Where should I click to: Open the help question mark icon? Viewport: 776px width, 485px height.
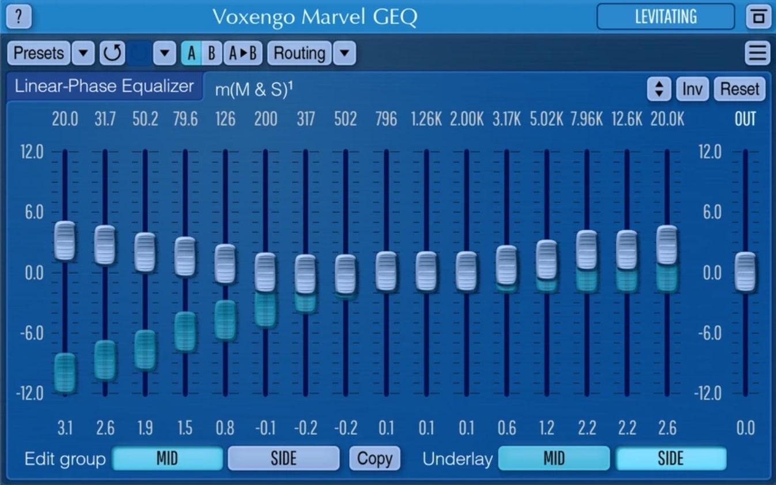pos(19,17)
